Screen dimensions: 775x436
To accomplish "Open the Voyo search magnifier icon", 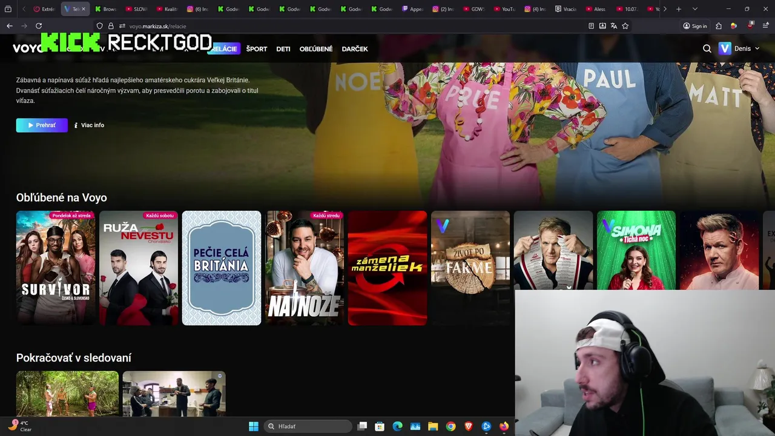I will (x=707, y=48).
